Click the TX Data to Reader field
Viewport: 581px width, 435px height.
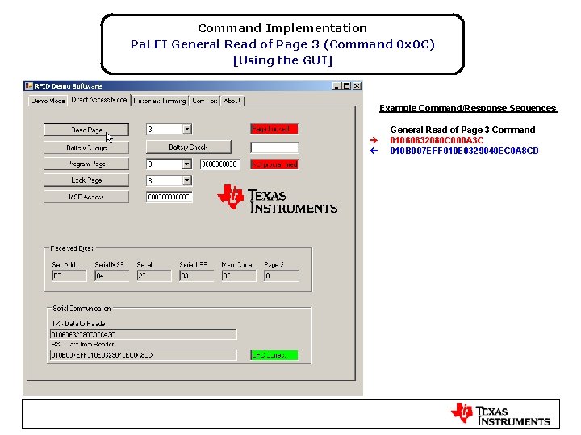click(x=143, y=334)
